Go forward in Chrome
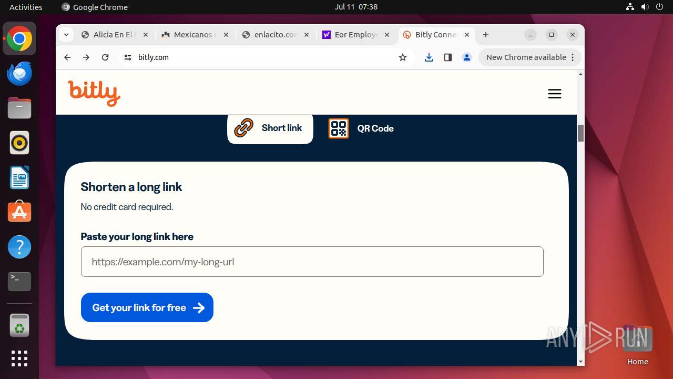Screen dimensions: 673x379 coord(86,57)
